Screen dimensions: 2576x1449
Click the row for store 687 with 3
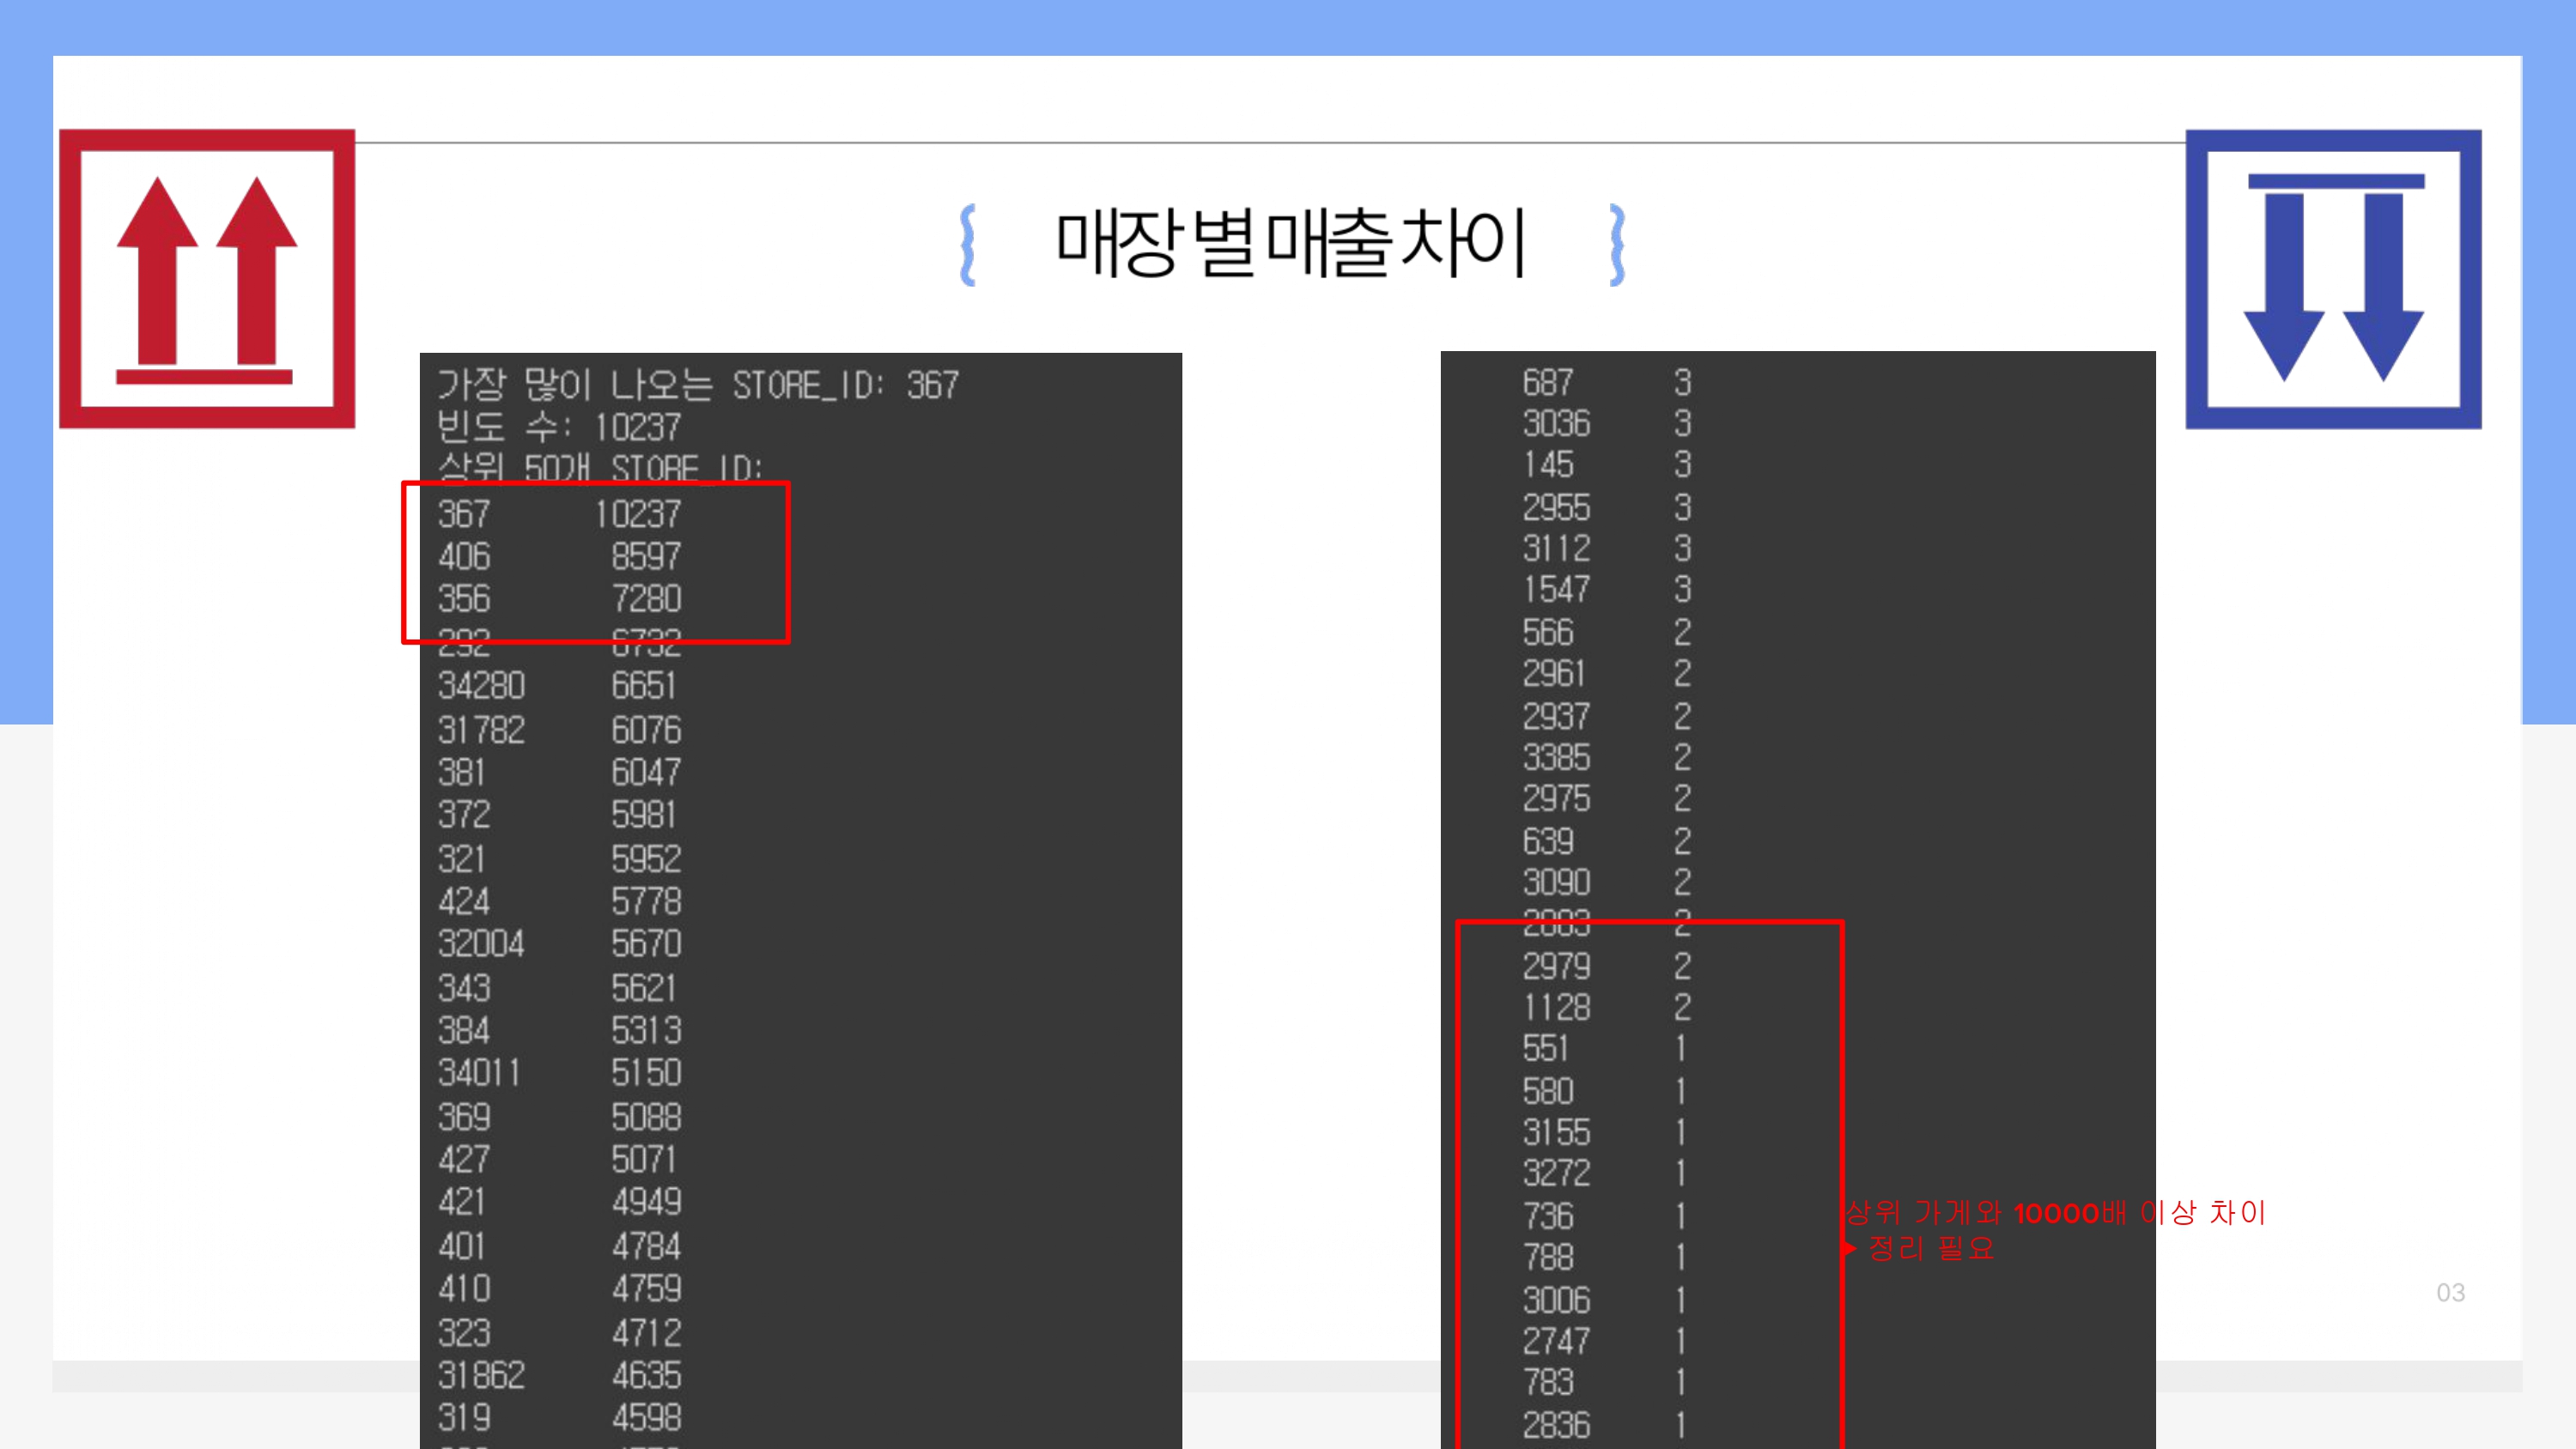1606,383
